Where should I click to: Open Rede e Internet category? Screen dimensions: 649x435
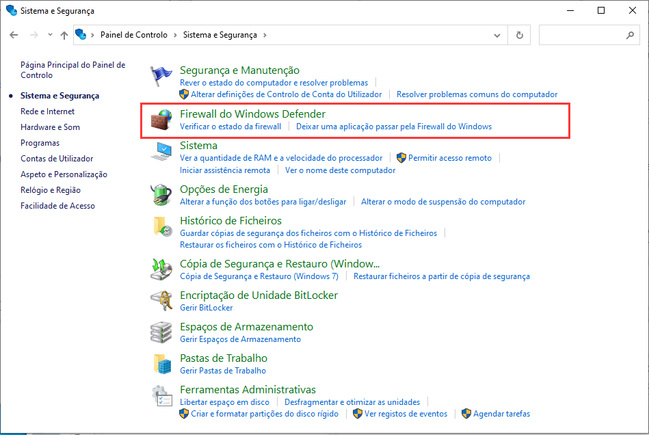pos(48,111)
